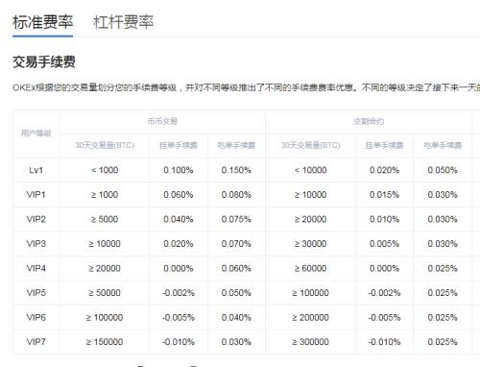Click VIP5 交割合约 volume '≥ 100000'
Viewport: 480px width, 367px height.
click(x=310, y=293)
